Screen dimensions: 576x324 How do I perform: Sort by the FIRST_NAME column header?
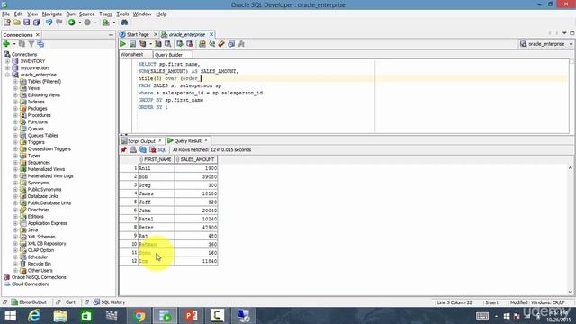tap(157, 159)
